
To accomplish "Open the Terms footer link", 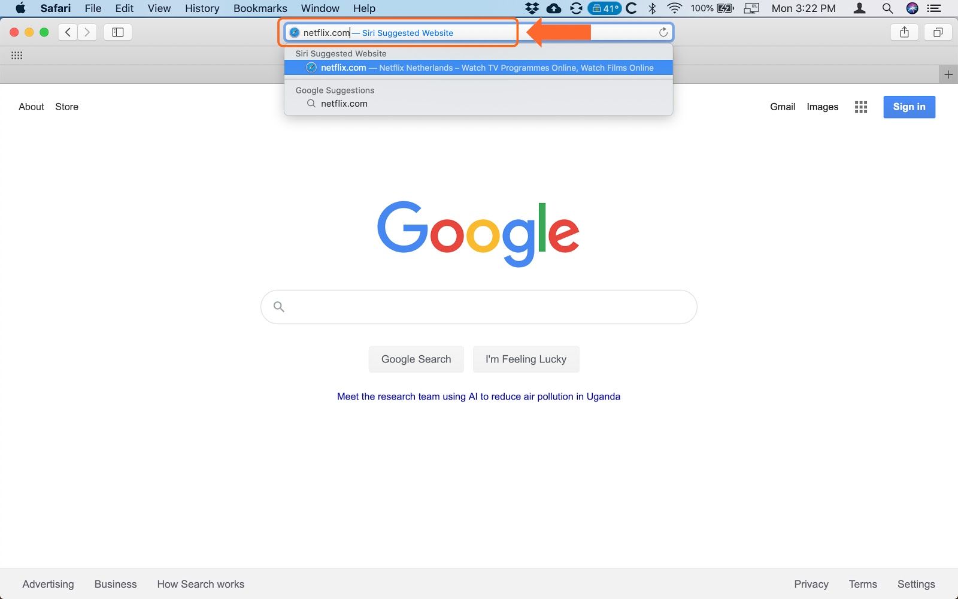I will [863, 584].
